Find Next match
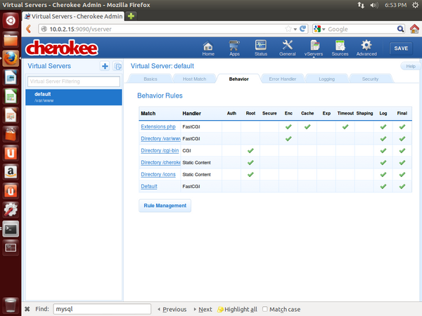The height and width of the screenshot is (316, 422). coord(203,309)
